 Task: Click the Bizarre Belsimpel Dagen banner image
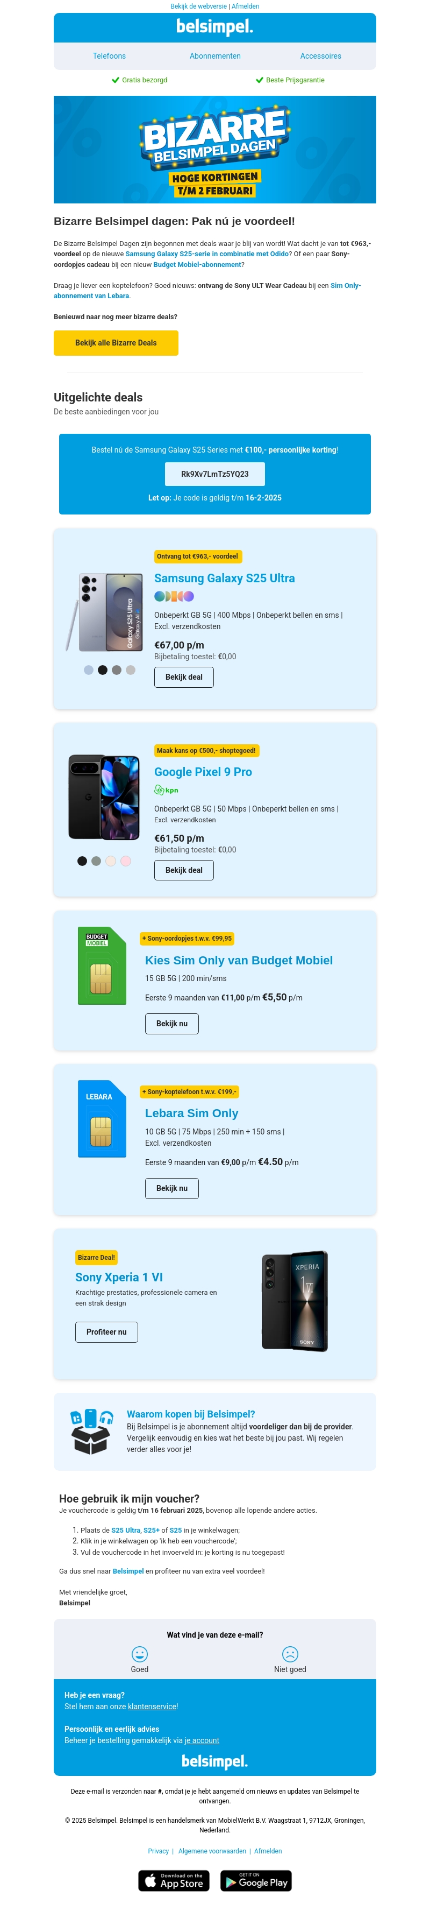click(x=215, y=150)
